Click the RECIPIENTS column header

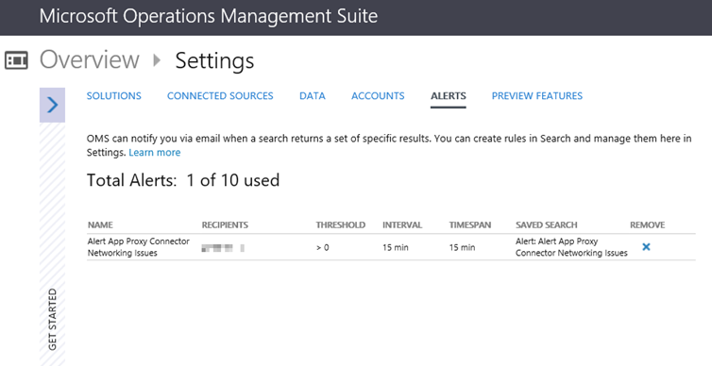coord(225,225)
